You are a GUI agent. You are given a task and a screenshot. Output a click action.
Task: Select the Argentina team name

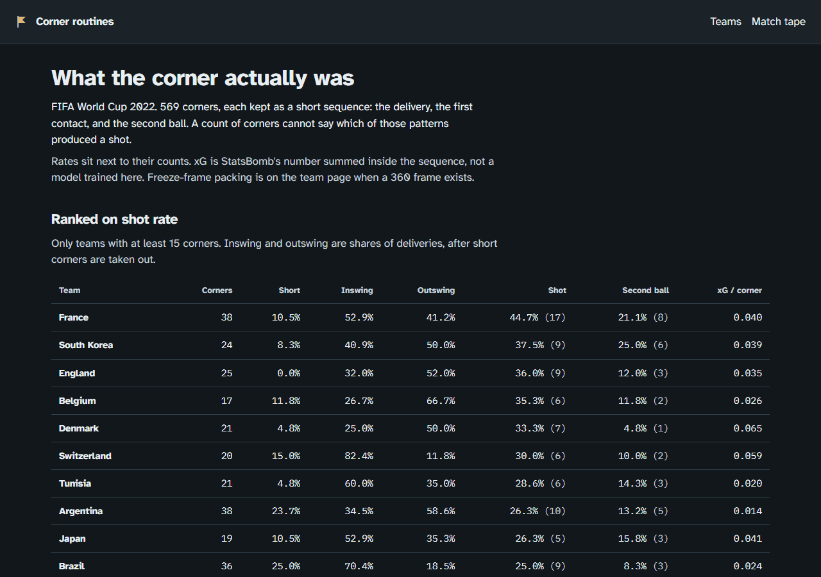[x=81, y=511]
